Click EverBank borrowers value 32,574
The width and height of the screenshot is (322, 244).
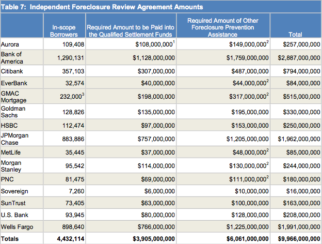click(75, 83)
